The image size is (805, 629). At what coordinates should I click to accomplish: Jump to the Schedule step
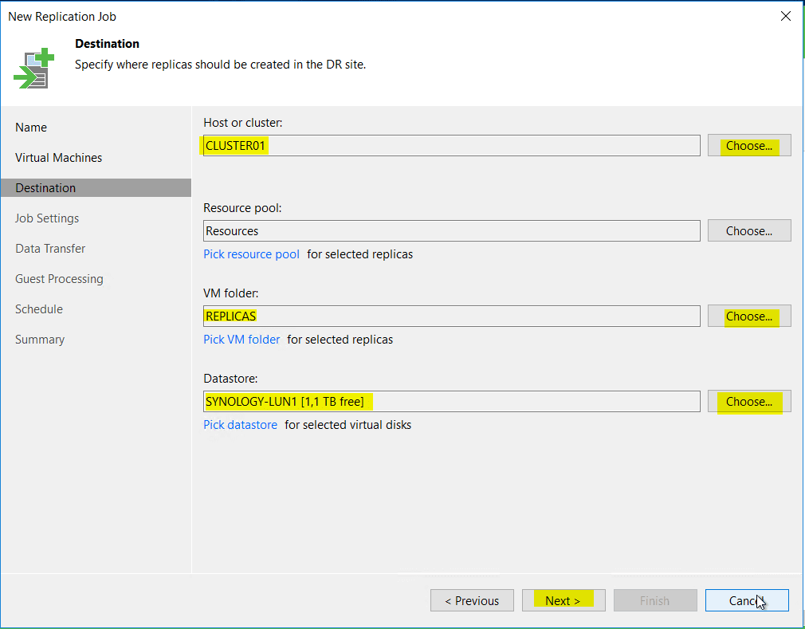(38, 309)
